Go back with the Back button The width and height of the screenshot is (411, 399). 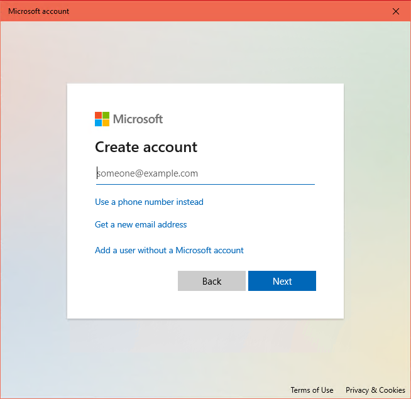click(212, 281)
